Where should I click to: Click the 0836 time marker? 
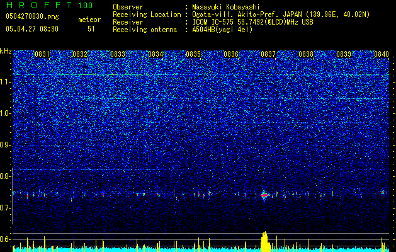point(231,54)
